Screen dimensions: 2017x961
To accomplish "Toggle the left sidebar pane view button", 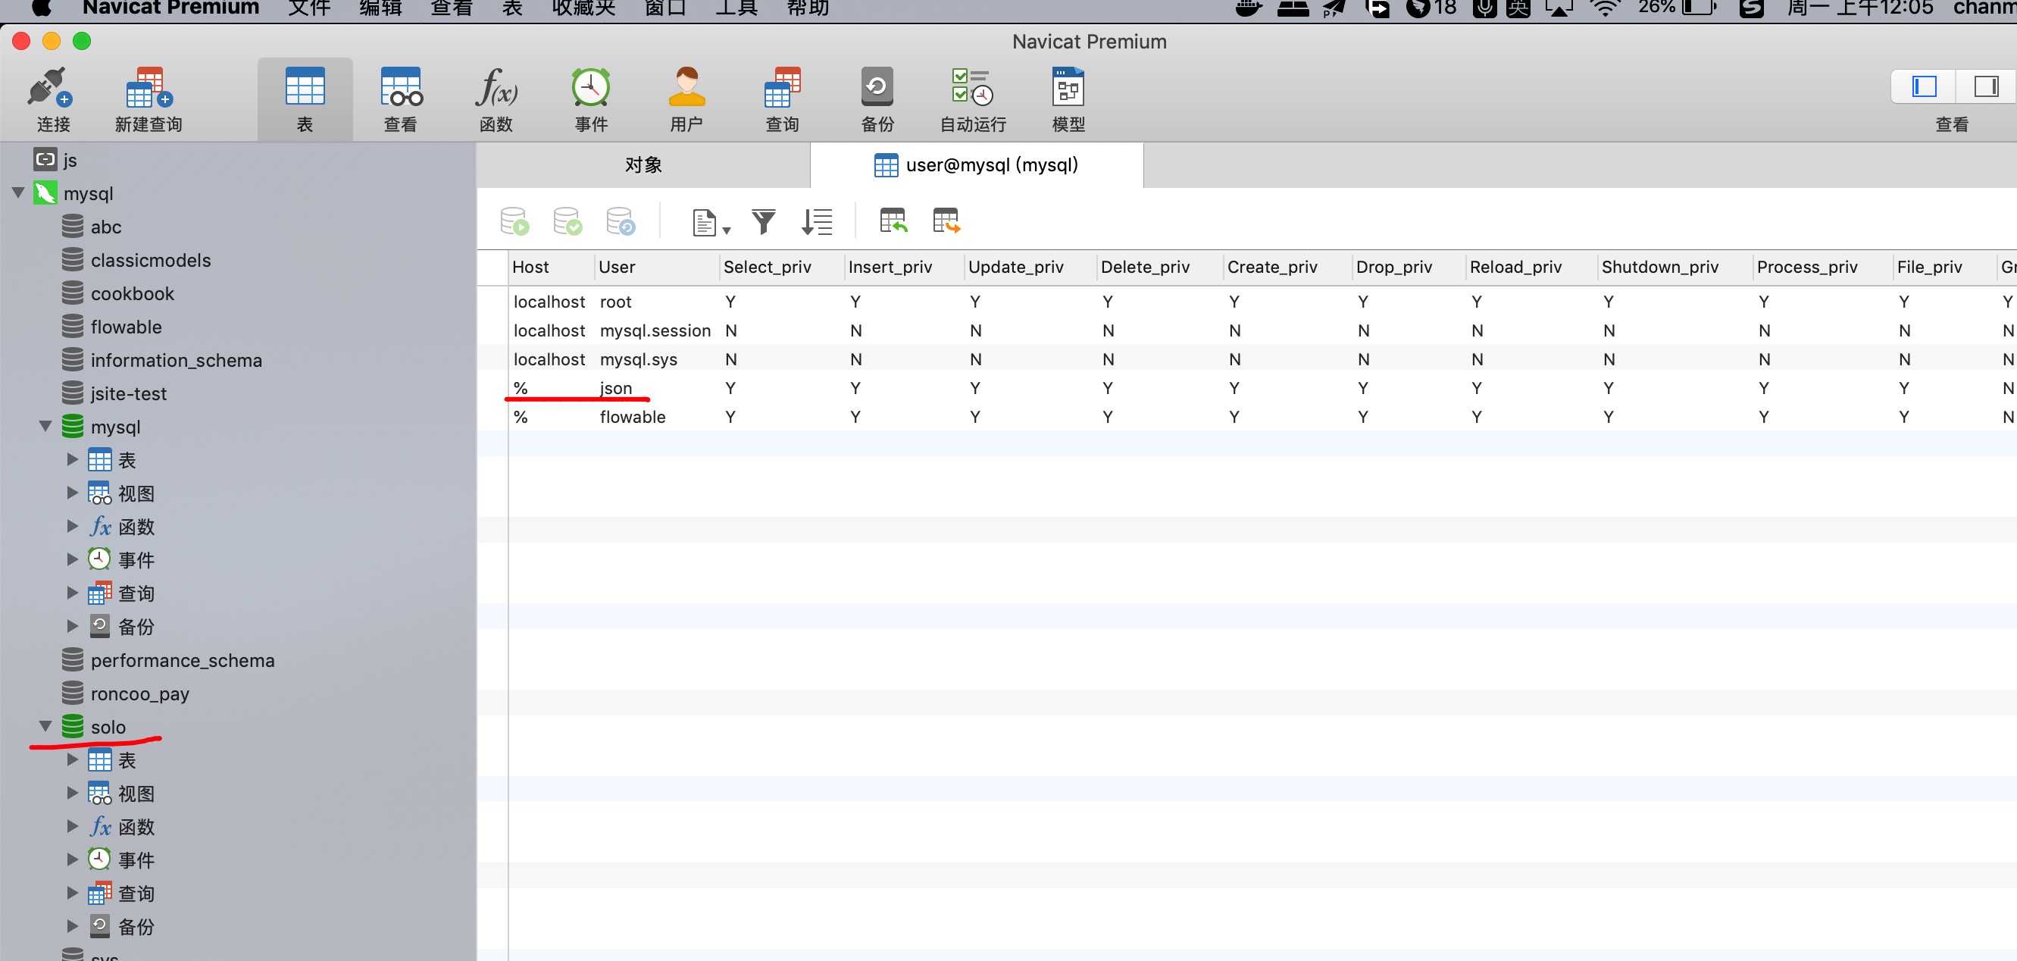I will (x=1924, y=86).
